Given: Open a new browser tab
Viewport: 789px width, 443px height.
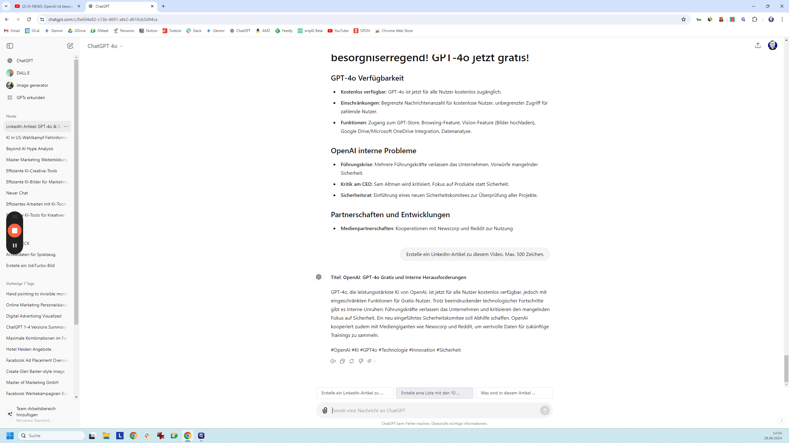Looking at the screenshot, I should pos(163,6).
